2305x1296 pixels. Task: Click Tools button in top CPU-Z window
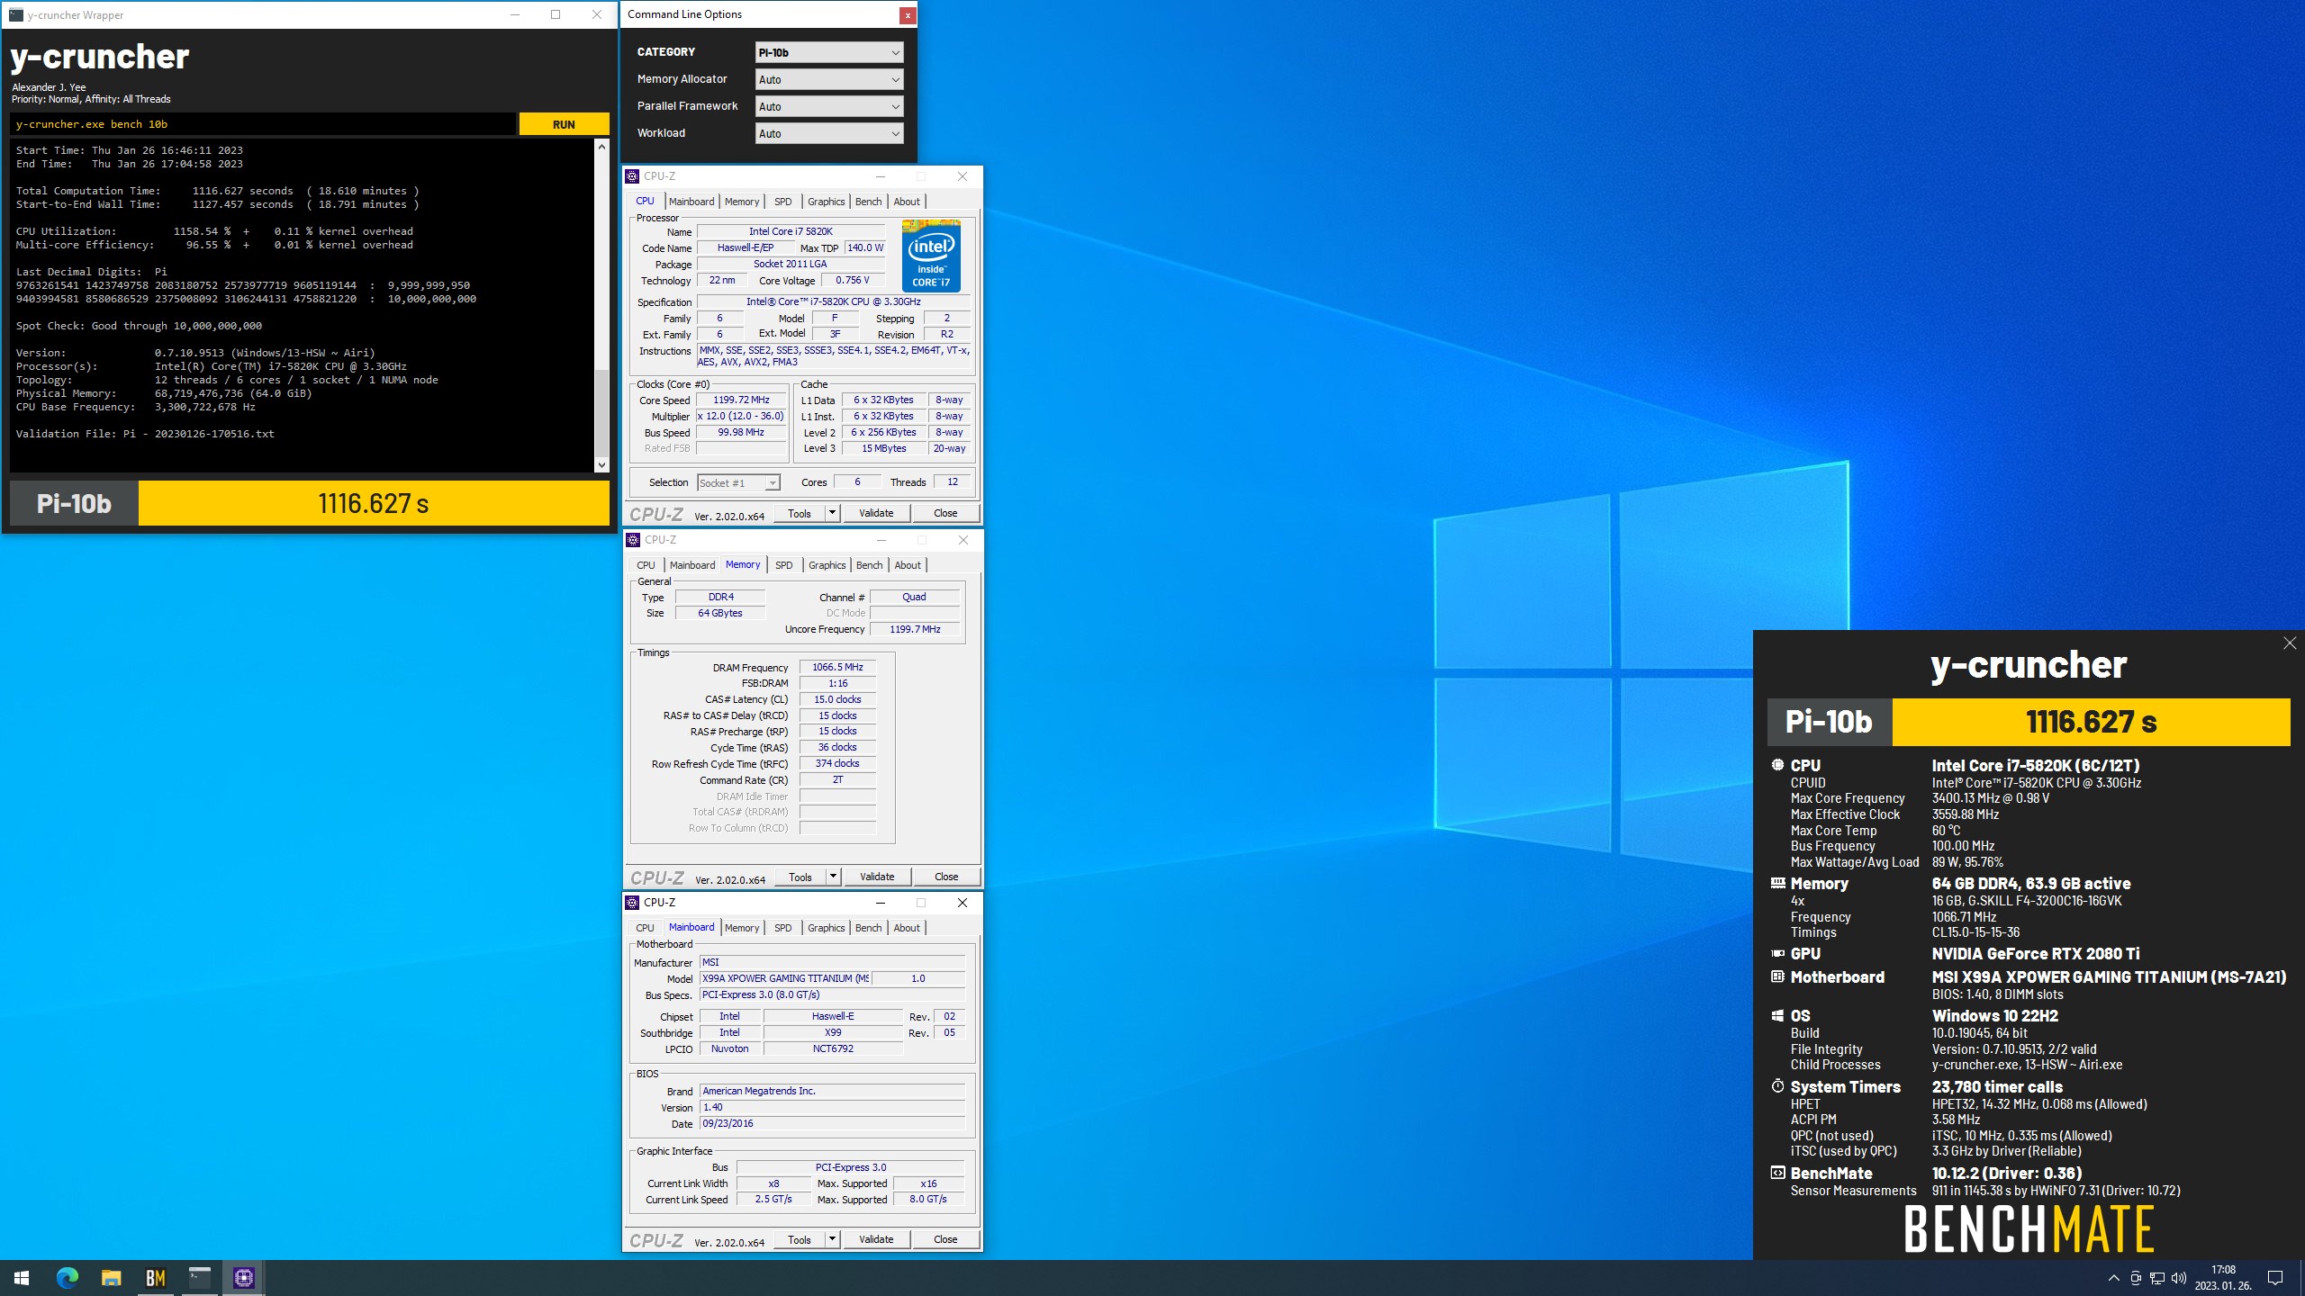click(x=800, y=513)
